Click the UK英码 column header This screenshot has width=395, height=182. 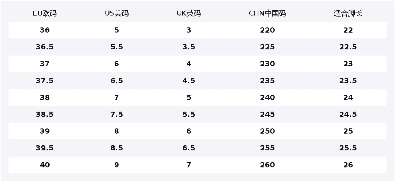tap(189, 13)
